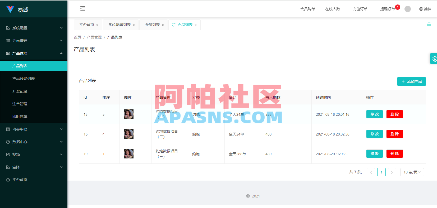Click 删除 for product id 16
This screenshot has width=437, height=208.
coord(395,134)
